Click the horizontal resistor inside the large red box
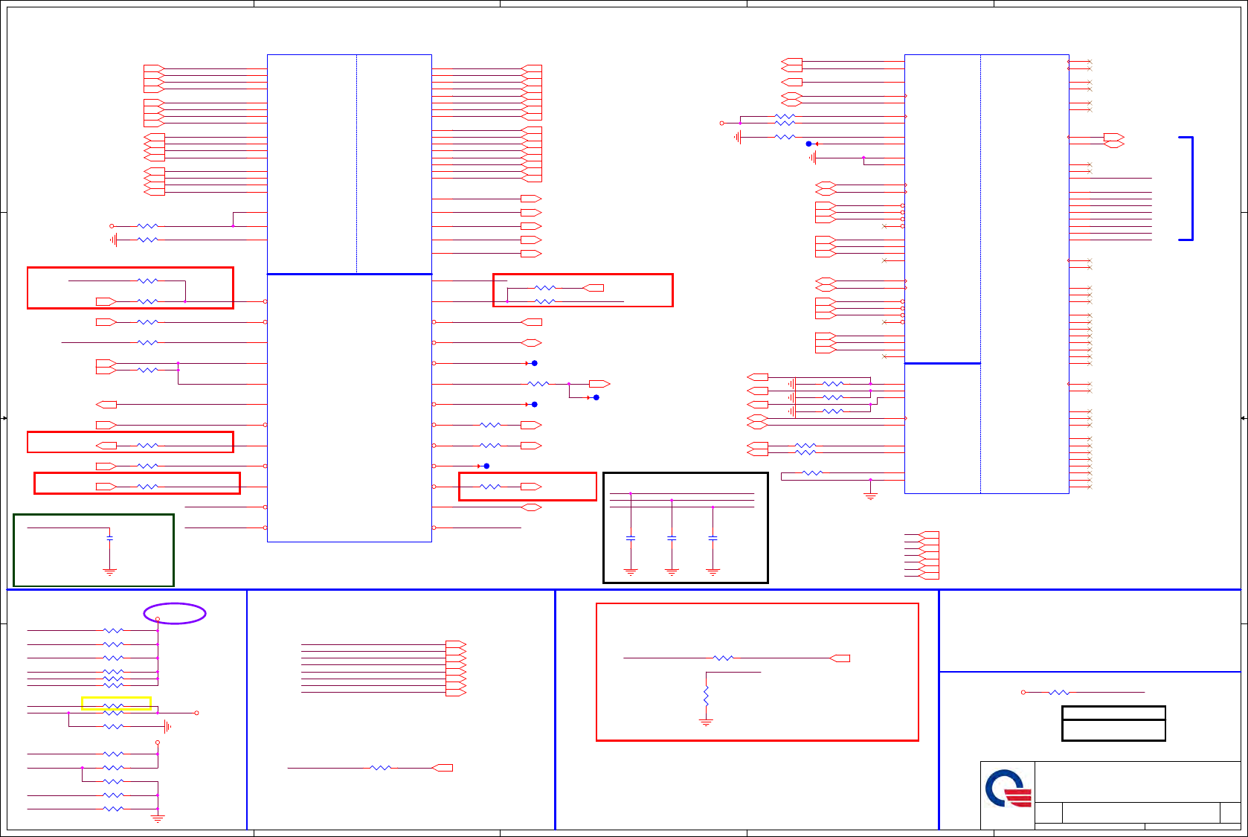This screenshot has height=837, width=1248. (x=723, y=658)
